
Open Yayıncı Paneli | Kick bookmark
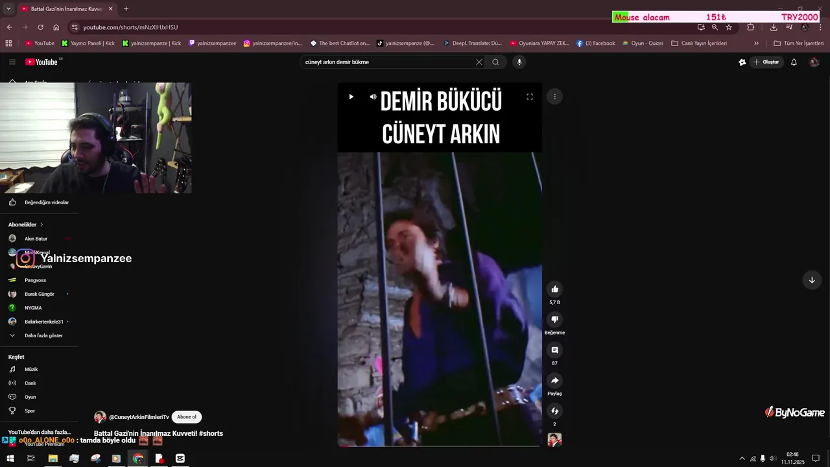[89, 43]
